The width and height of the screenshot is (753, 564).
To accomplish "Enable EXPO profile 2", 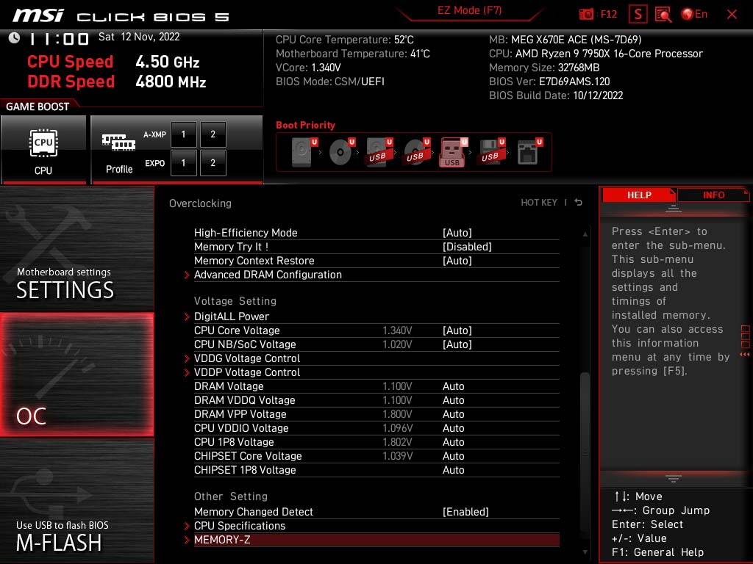I will pos(213,163).
